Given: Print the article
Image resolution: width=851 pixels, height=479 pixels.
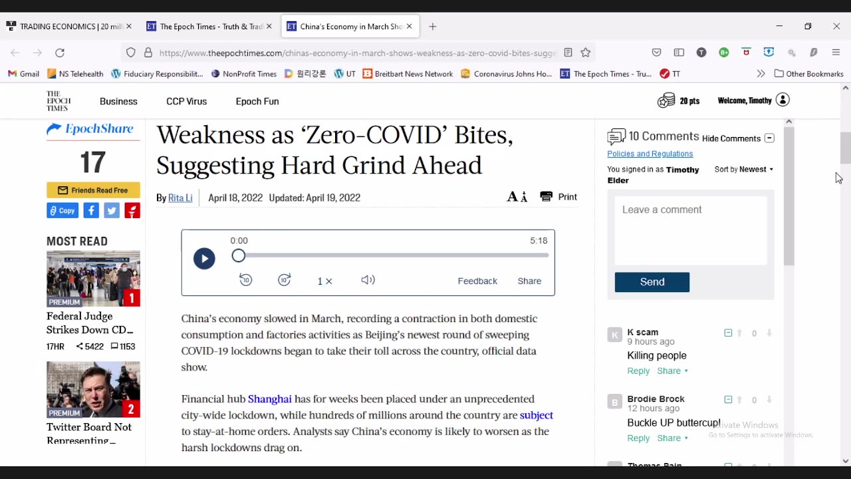Looking at the screenshot, I should [x=558, y=197].
